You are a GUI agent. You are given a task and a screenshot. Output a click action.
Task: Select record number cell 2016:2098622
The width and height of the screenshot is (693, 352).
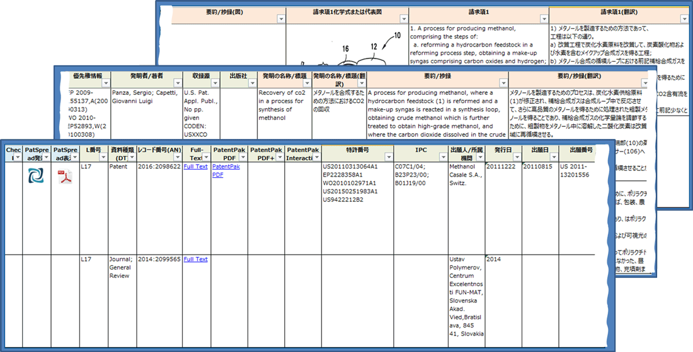click(x=159, y=208)
